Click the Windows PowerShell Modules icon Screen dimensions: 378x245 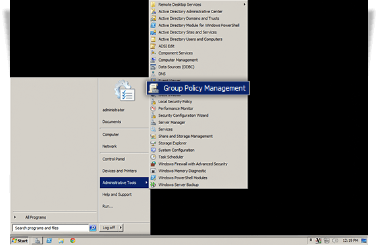click(153, 178)
